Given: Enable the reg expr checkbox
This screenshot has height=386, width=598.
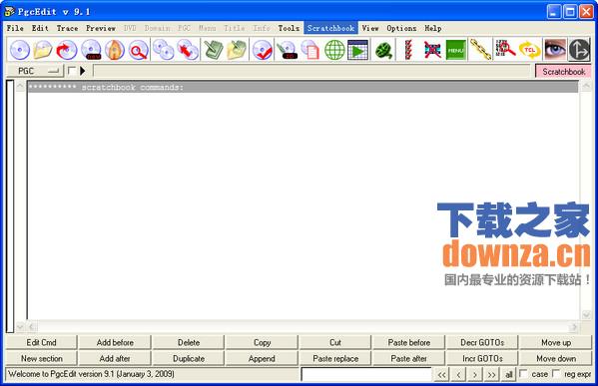Looking at the screenshot, I should click(x=556, y=374).
